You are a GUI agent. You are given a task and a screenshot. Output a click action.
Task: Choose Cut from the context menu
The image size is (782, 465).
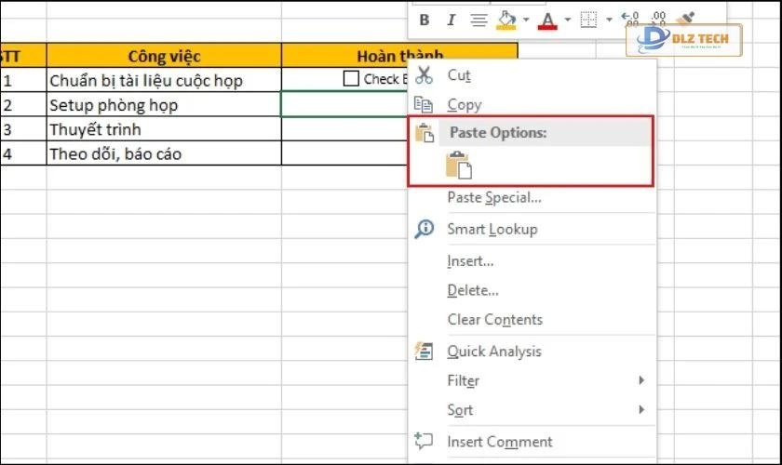[x=459, y=75]
